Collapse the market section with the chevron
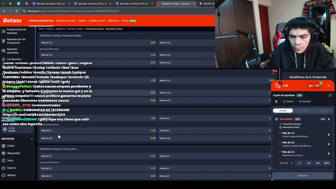The image size is (336, 189). coord(274,73)
